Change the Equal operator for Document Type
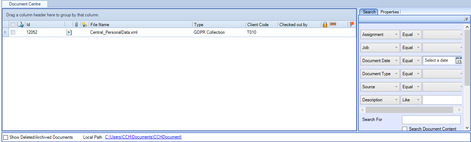Viewport: 471px width, 142px height. coord(411,74)
